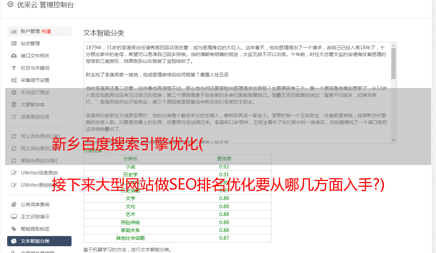Screen dimensions: 436x253
Task: Select the 文化 category cell
Action: coord(130,206)
